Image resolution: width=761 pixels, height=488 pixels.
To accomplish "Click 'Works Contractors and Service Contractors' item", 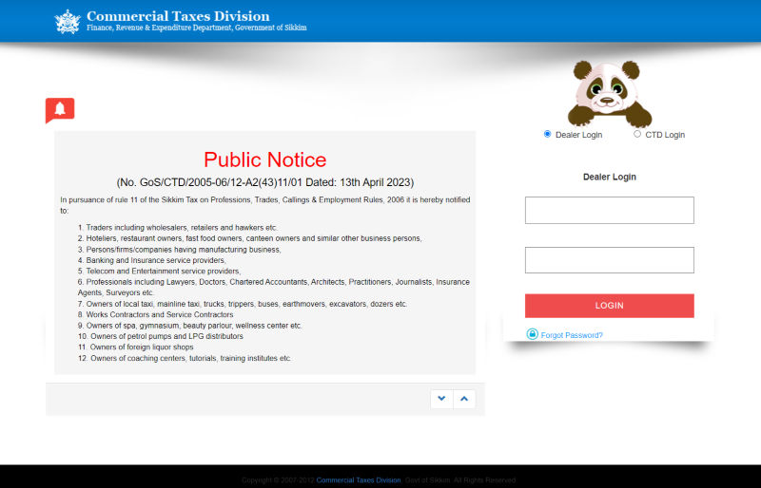I will coord(155,314).
